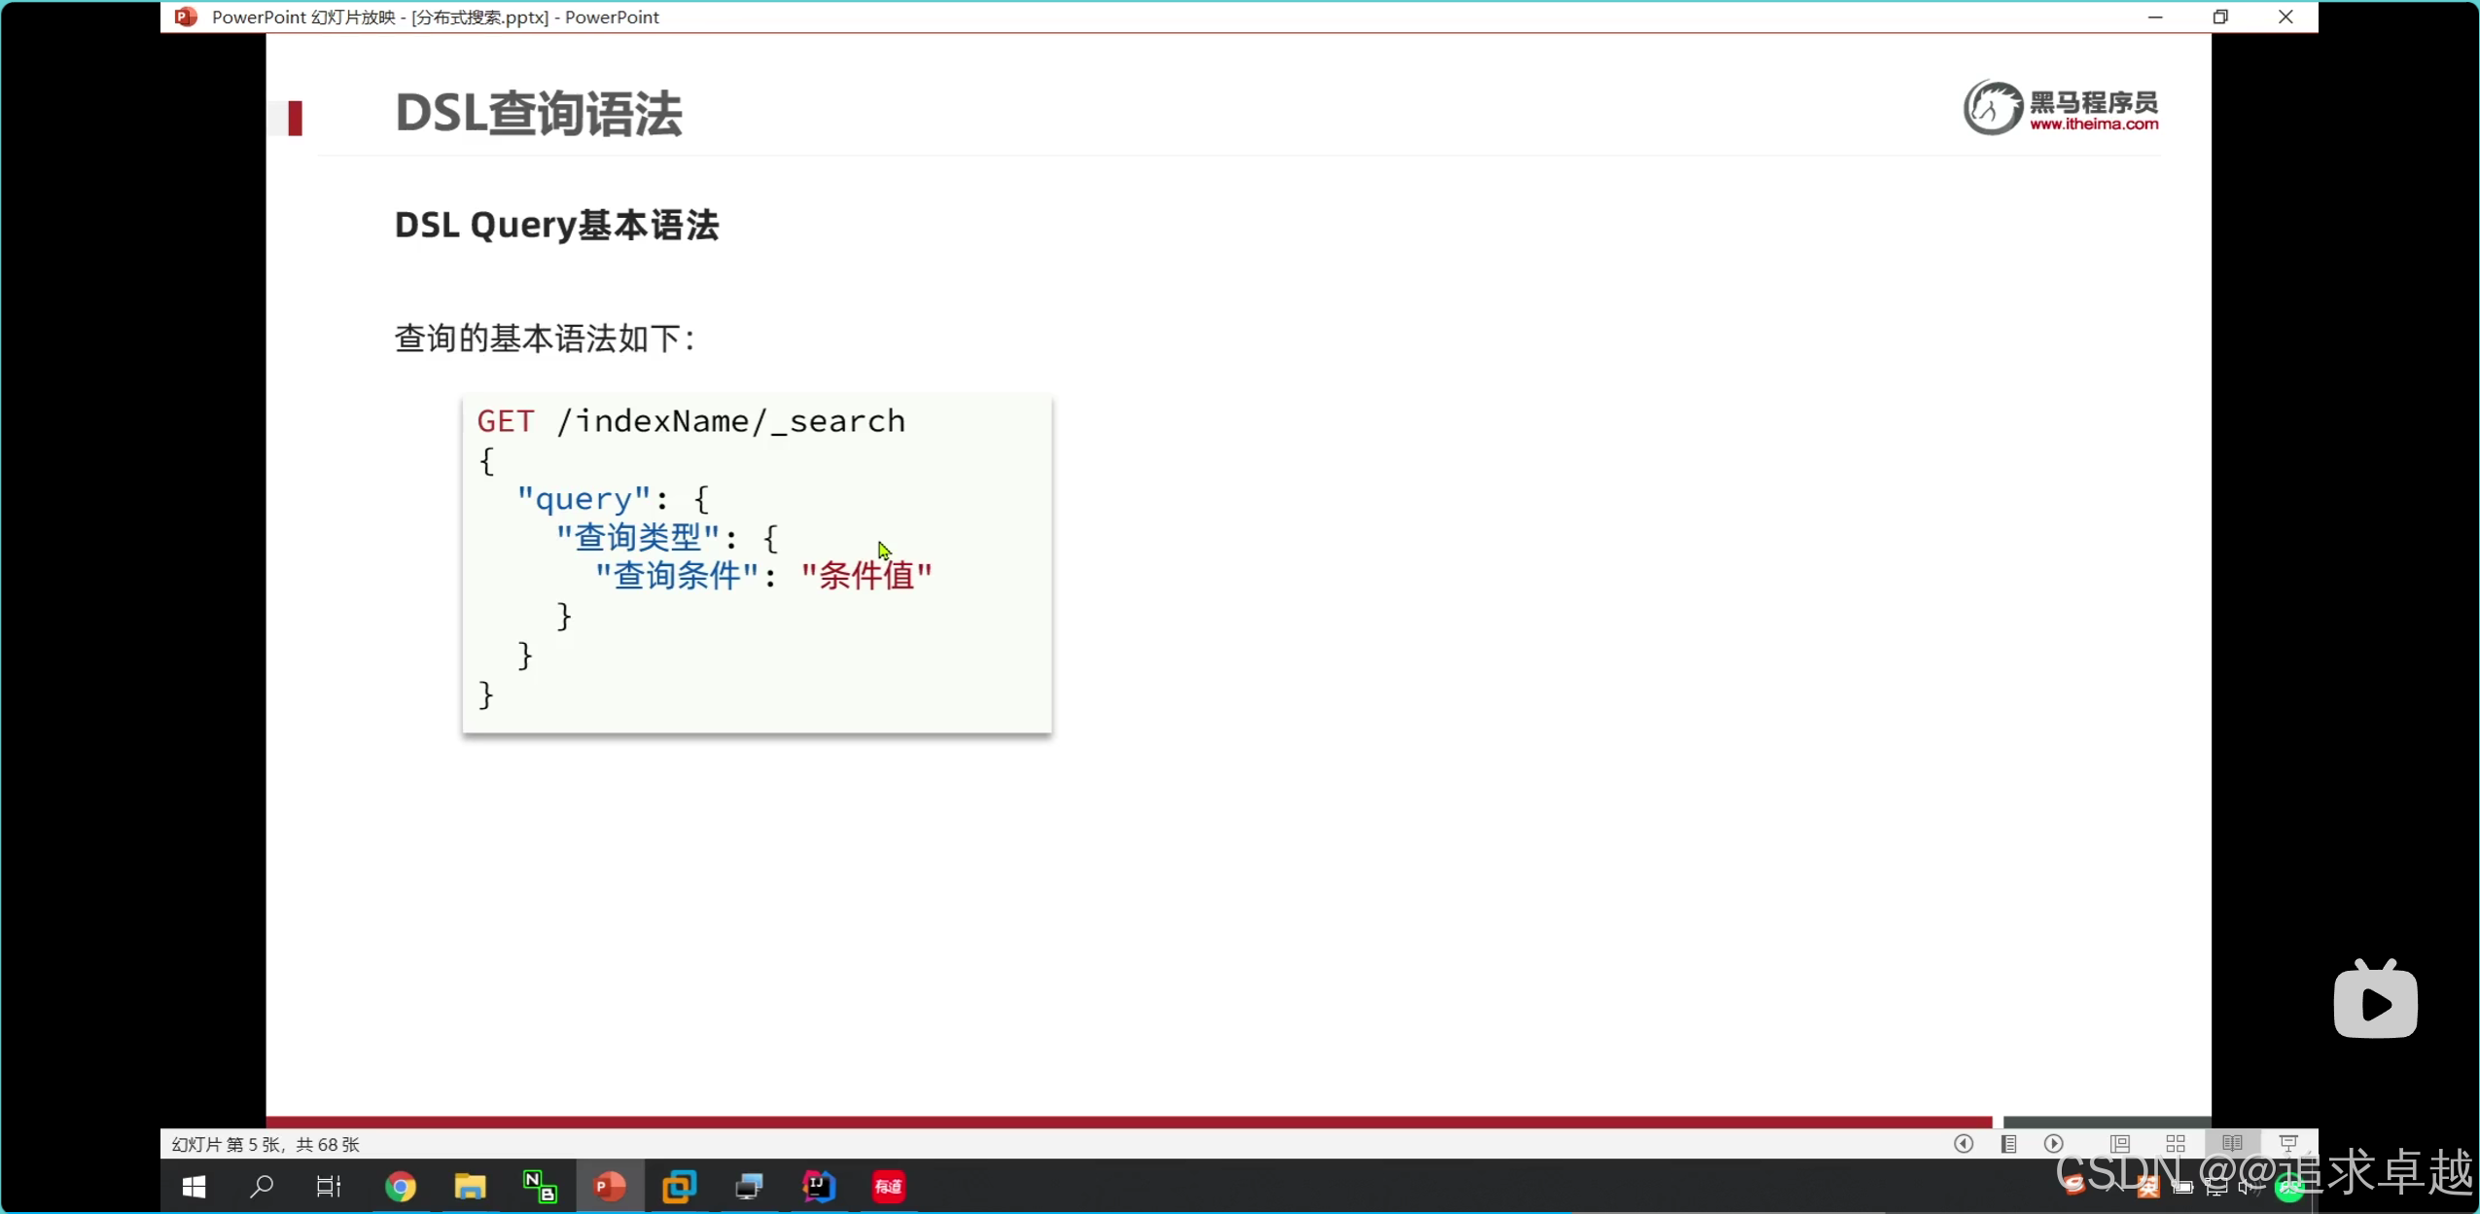Launch Youdao app in taskbar
This screenshot has width=2480, height=1214.
(x=889, y=1187)
